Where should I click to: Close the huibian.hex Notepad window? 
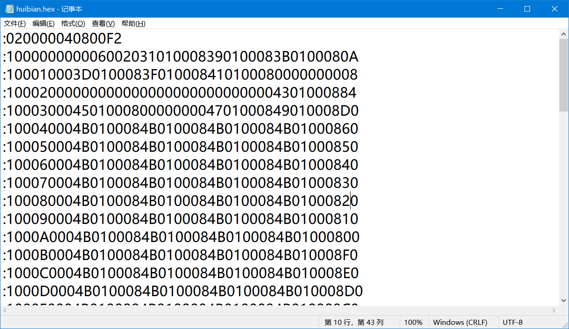555,9
